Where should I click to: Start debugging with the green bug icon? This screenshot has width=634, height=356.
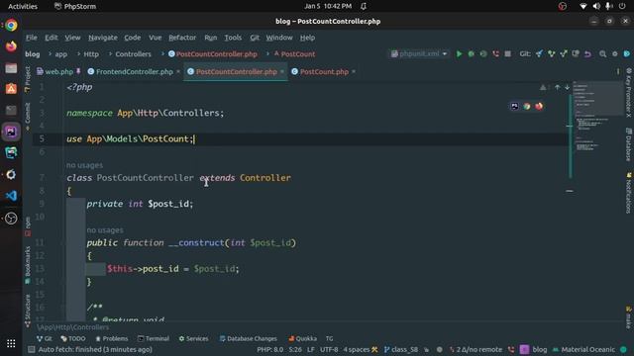click(472, 53)
